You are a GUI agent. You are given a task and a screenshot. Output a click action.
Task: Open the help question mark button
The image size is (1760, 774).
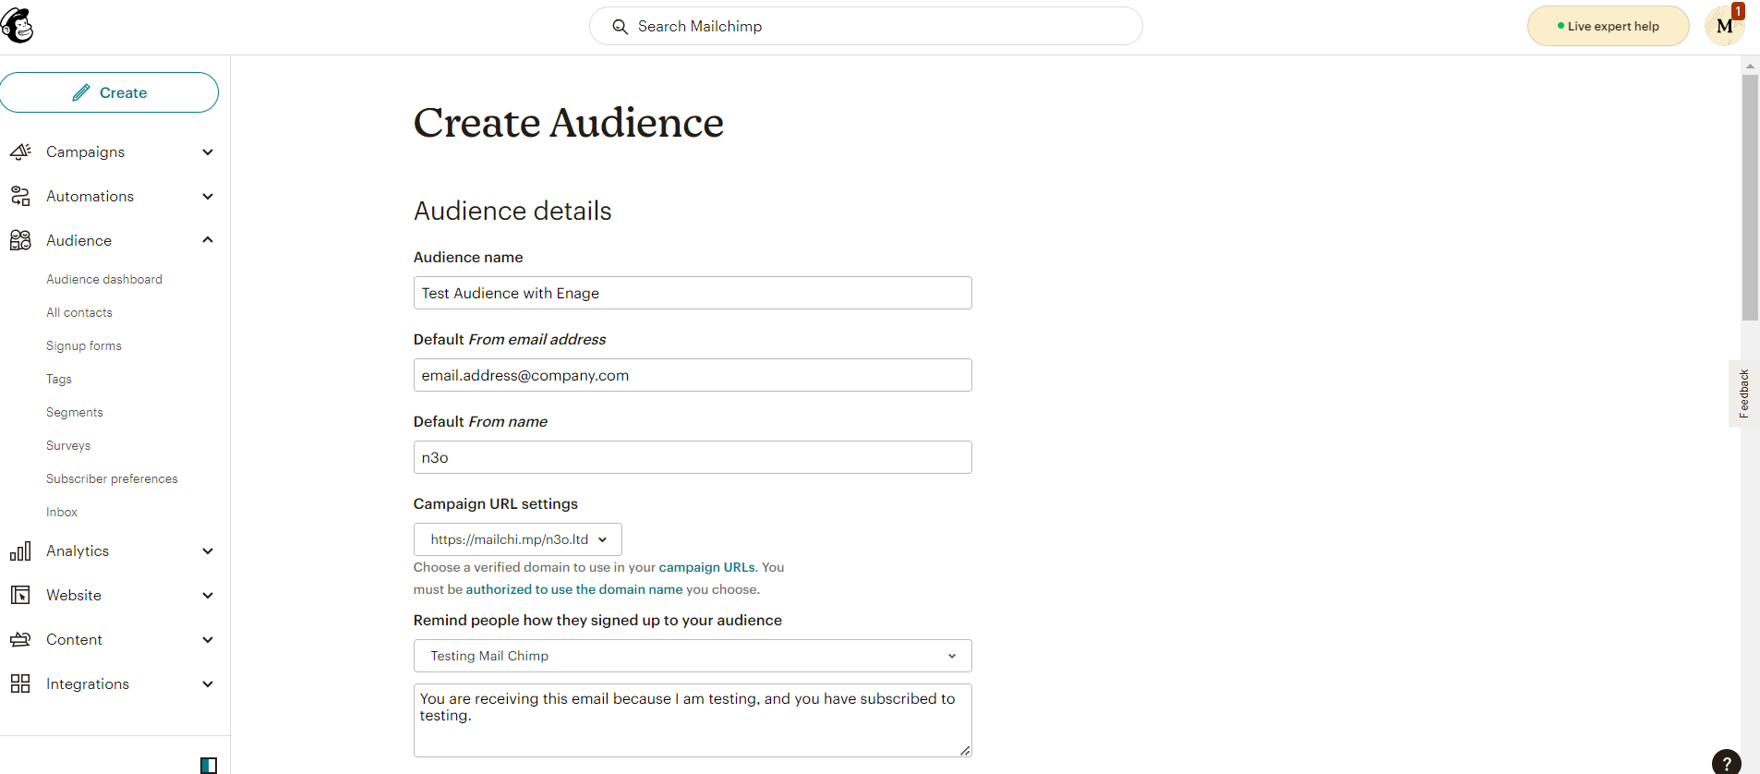click(1727, 763)
